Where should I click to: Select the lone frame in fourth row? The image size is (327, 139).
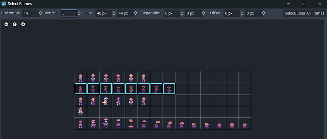(80, 112)
